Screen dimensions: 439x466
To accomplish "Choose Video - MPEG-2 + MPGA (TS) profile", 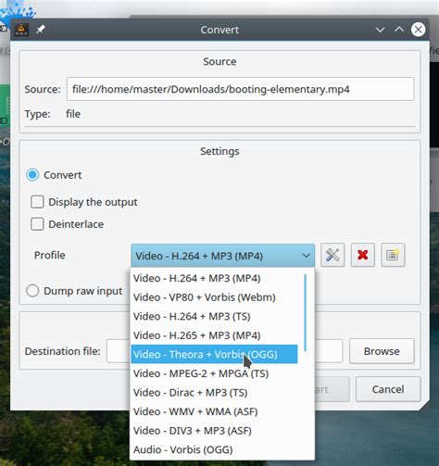I will point(214,373).
